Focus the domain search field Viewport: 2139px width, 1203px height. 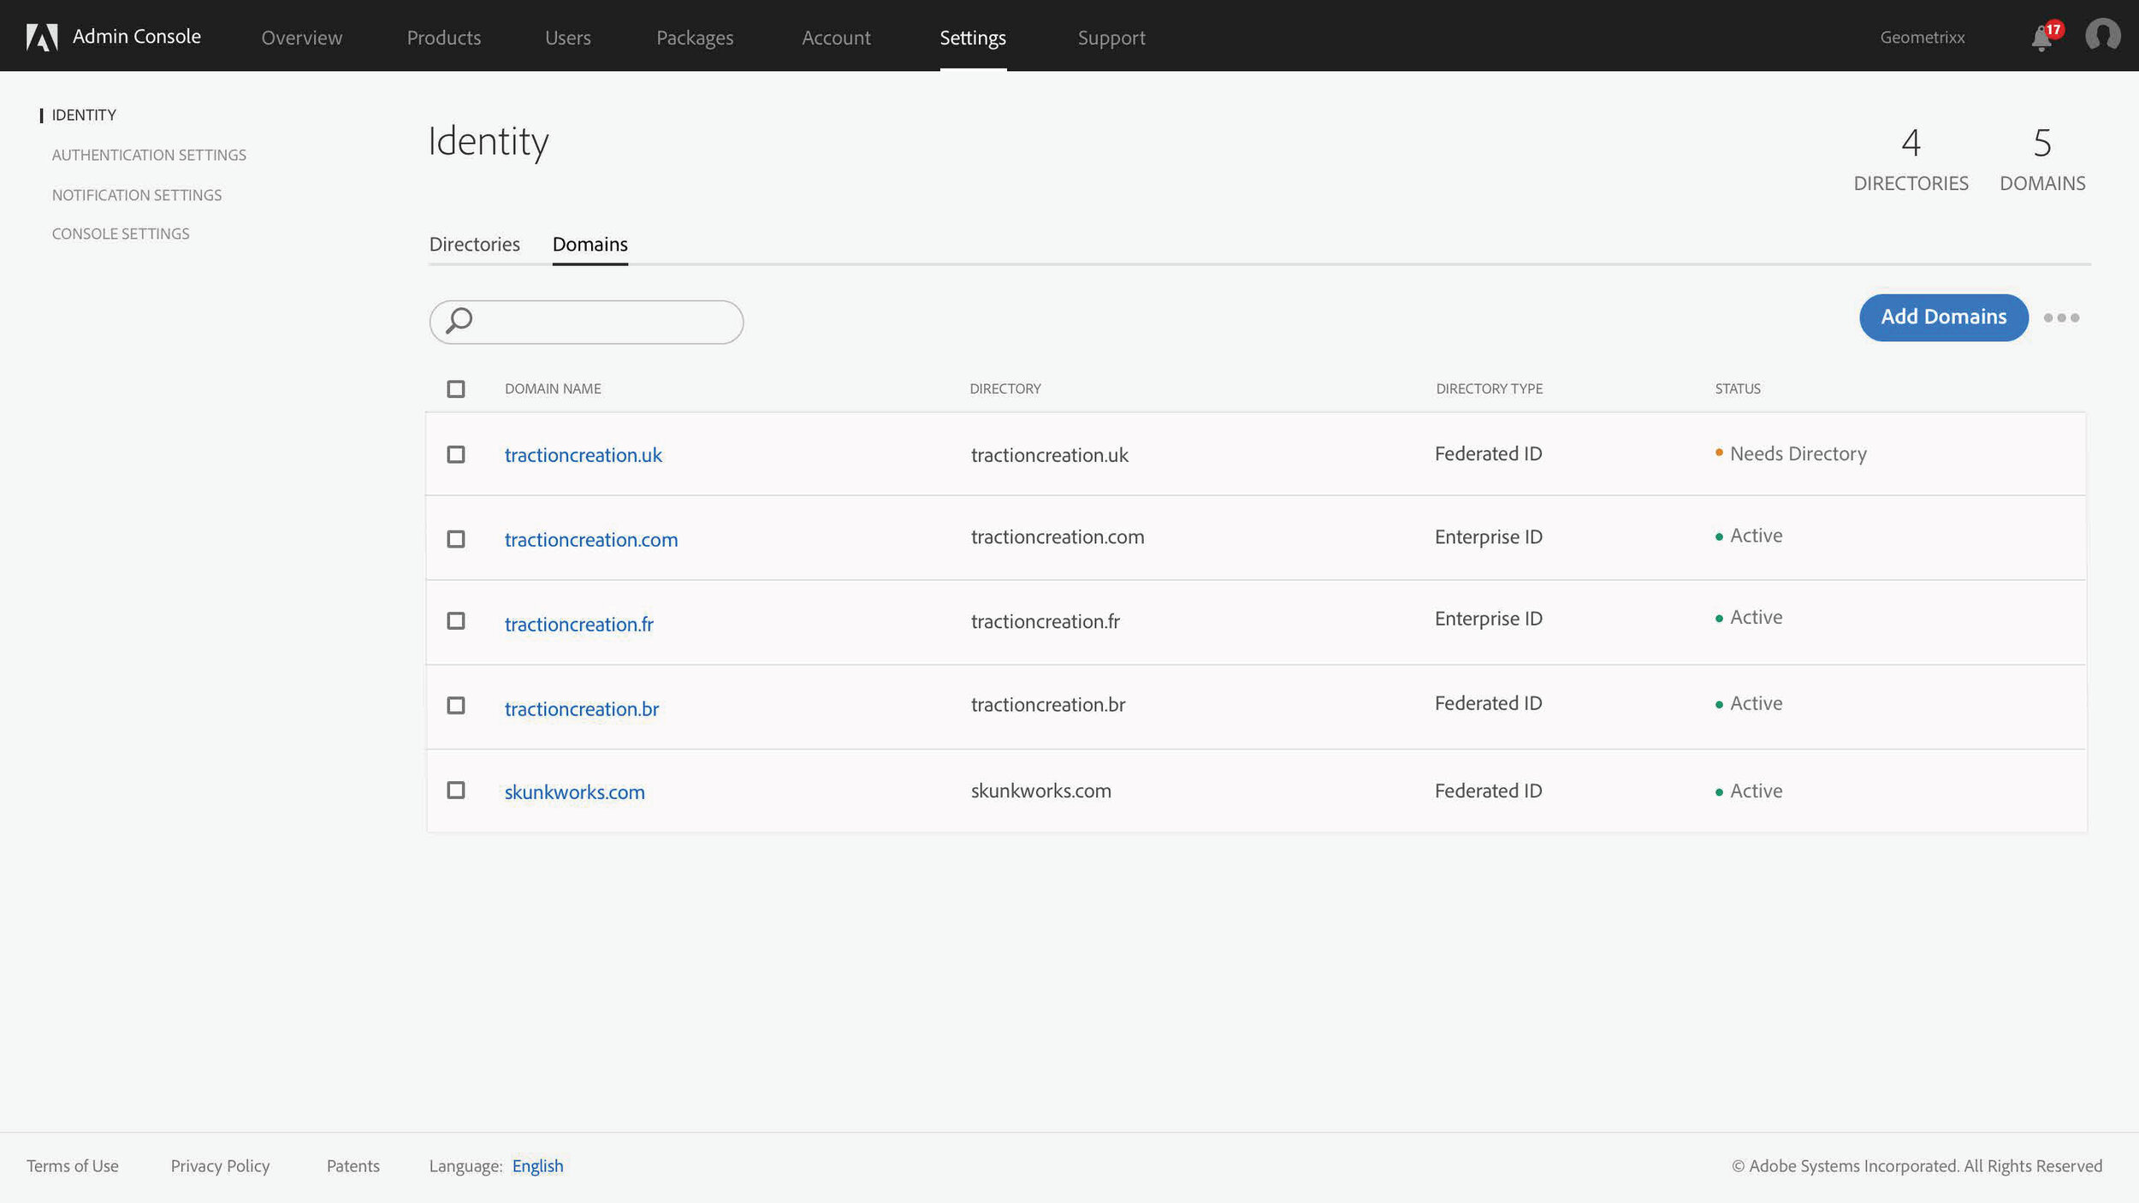(586, 322)
